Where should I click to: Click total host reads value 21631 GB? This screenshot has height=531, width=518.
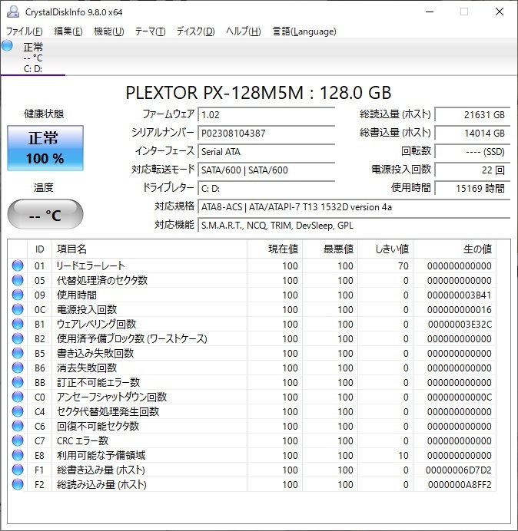(x=473, y=115)
